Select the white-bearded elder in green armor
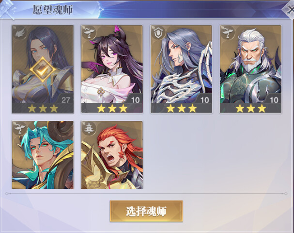The height and width of the screenshot is (233, 294). (251, 69)
